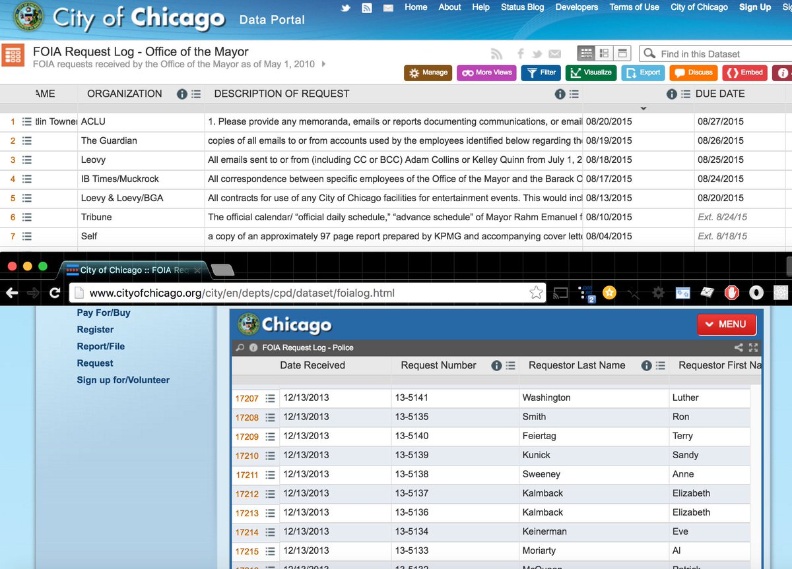
Task: Open the Home link in the top navigation
Action: [416, 7]
